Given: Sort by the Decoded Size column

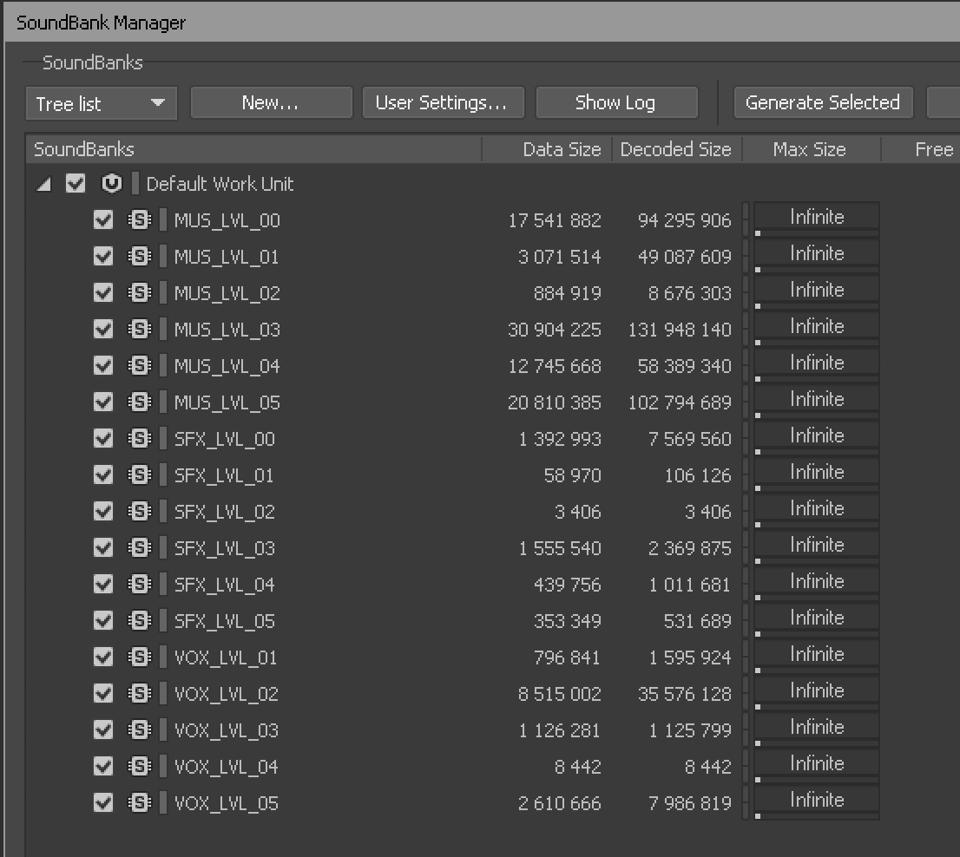Looking at the screenshot, I should (677, 149).
